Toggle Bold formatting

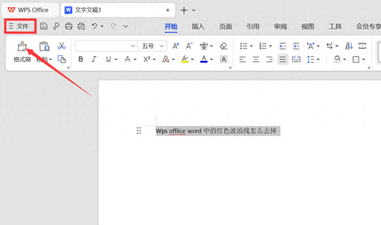(x=81, y=59)
